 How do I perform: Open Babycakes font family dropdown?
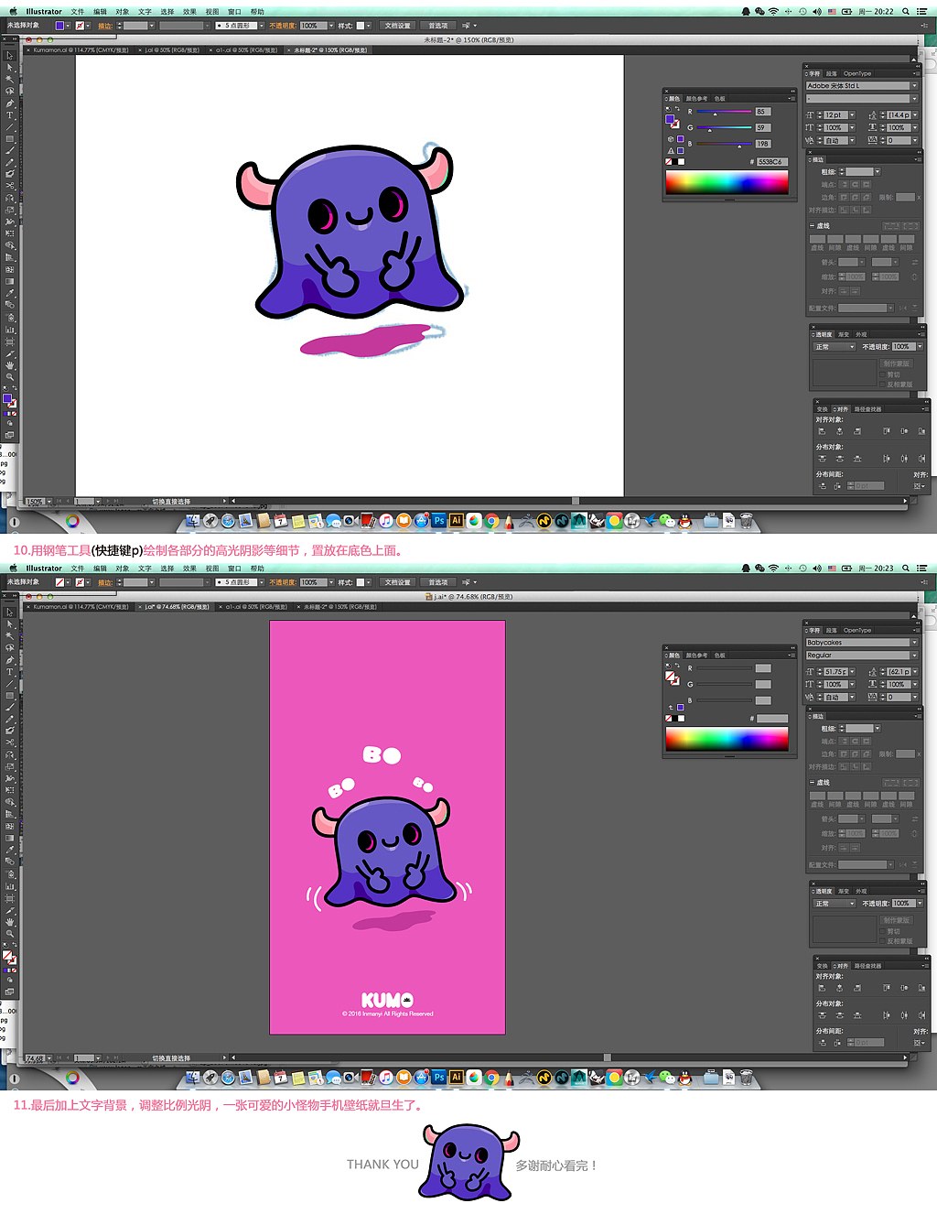pyautogui.click(x=913, y=643)
